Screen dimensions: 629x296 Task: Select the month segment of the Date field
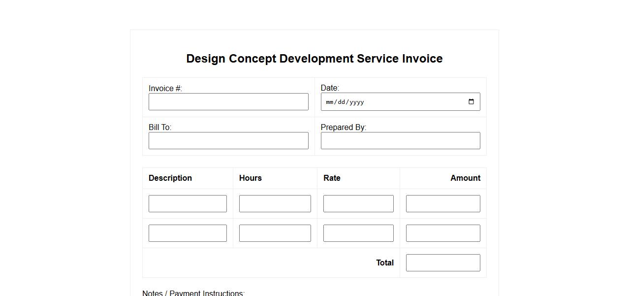(x=329, y=102)
